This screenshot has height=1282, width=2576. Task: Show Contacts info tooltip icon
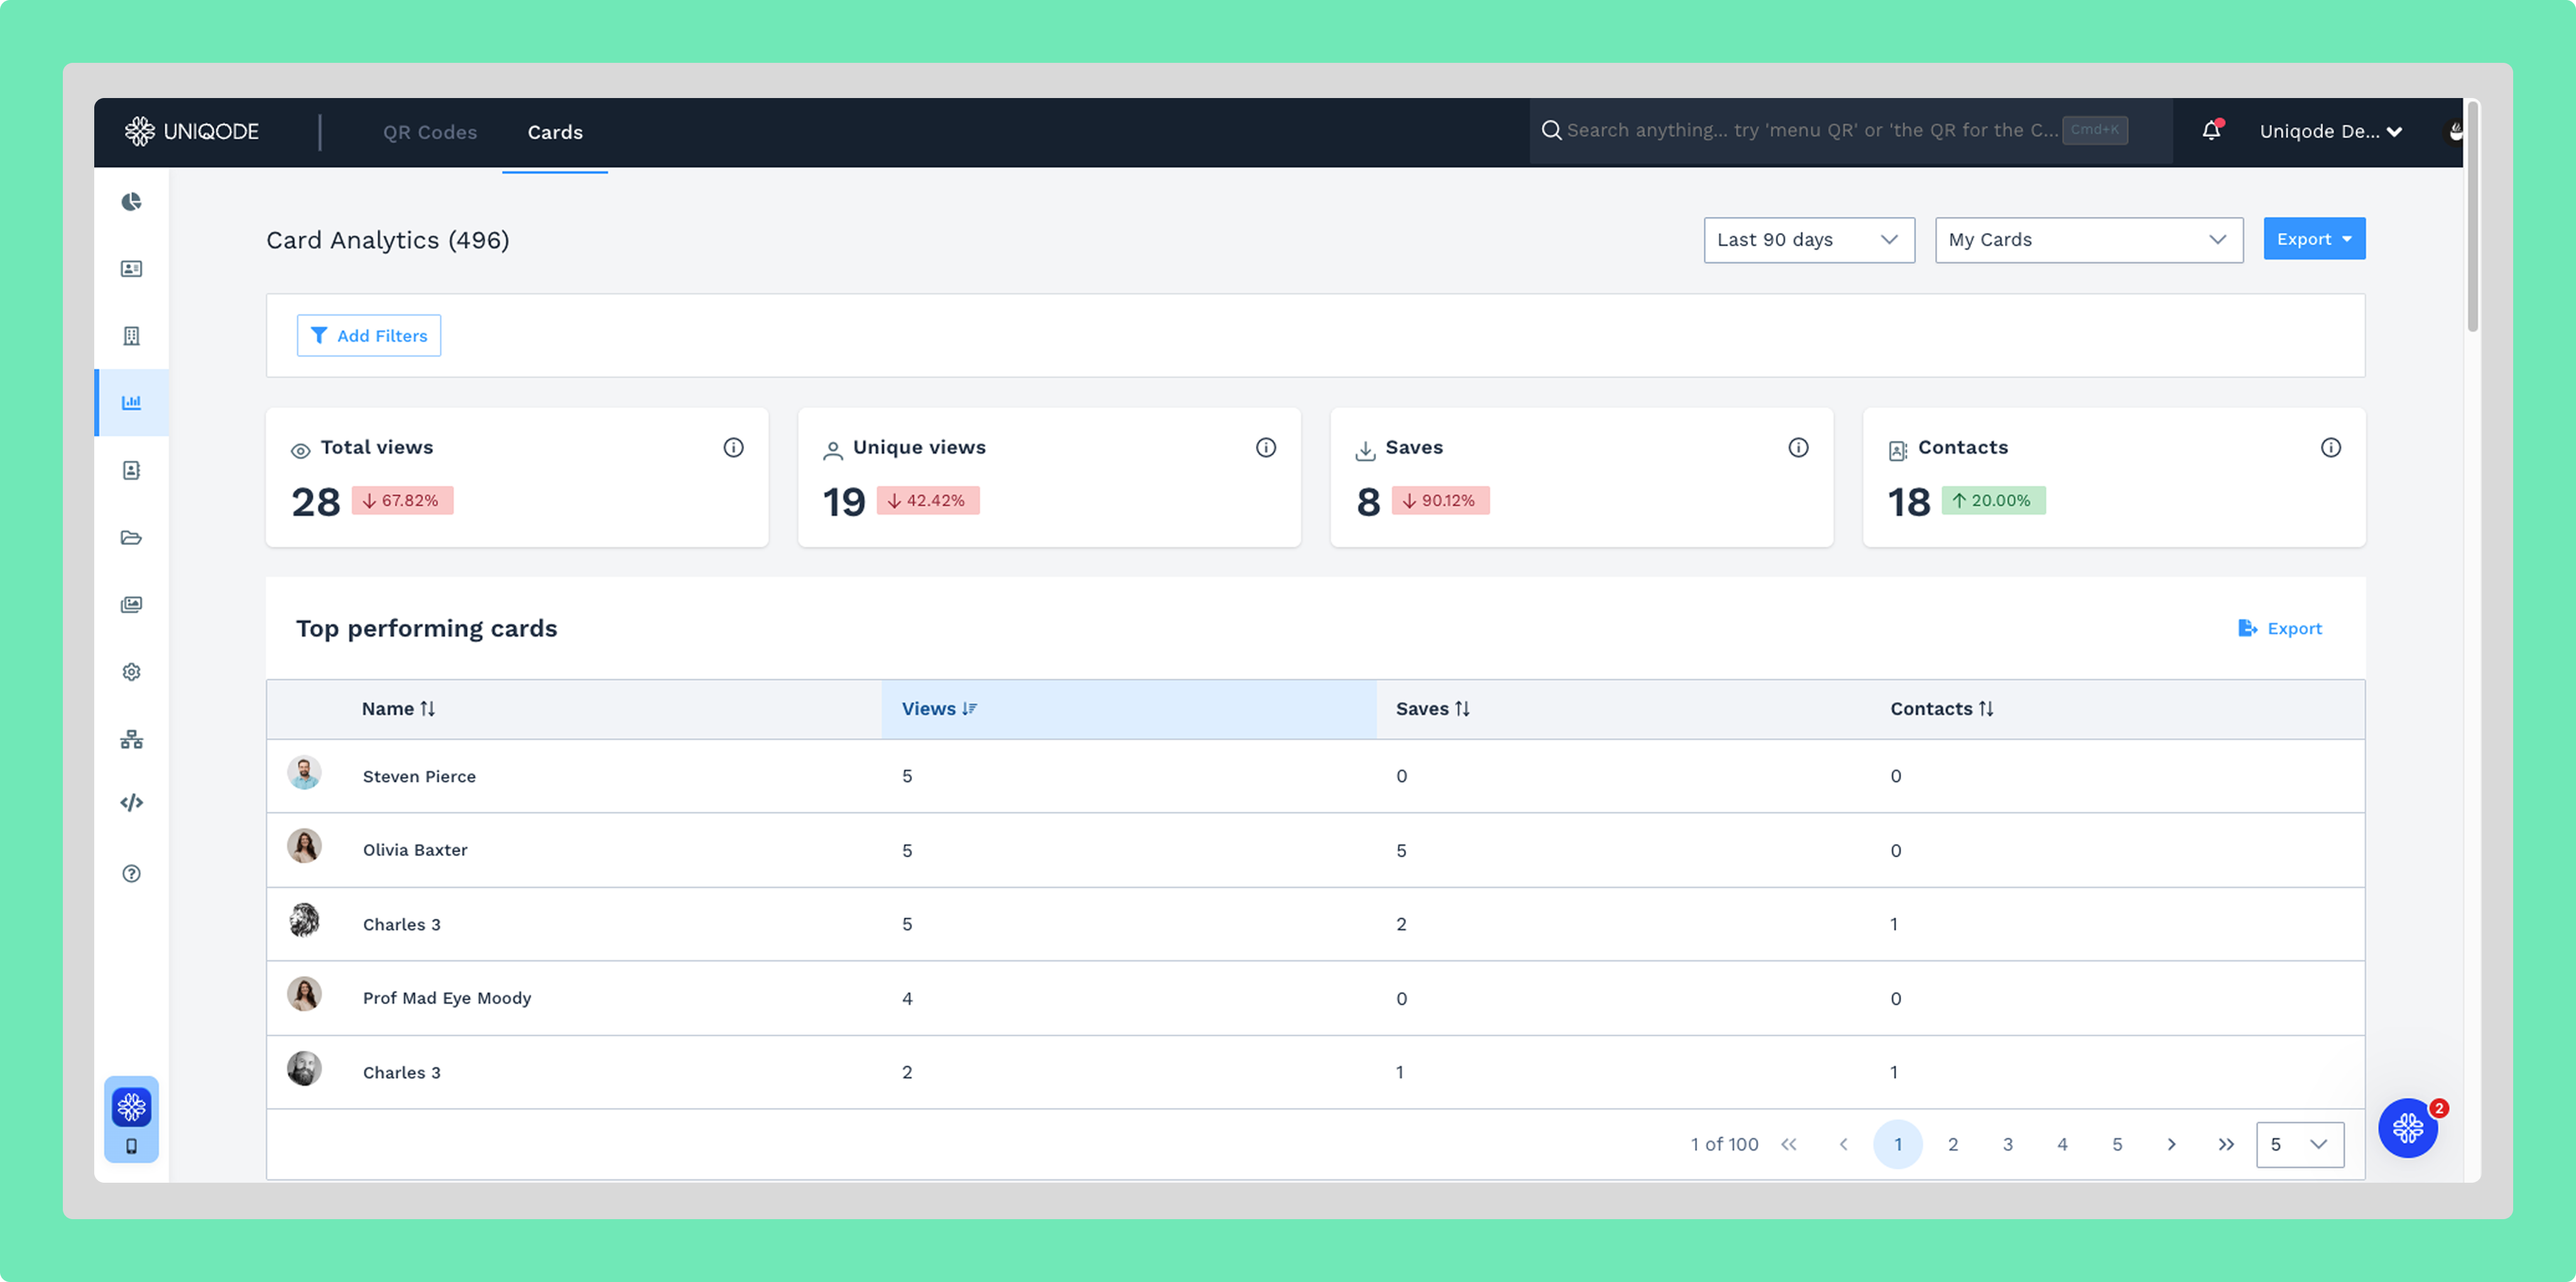pyautogui.click(x=2330, y=447)
